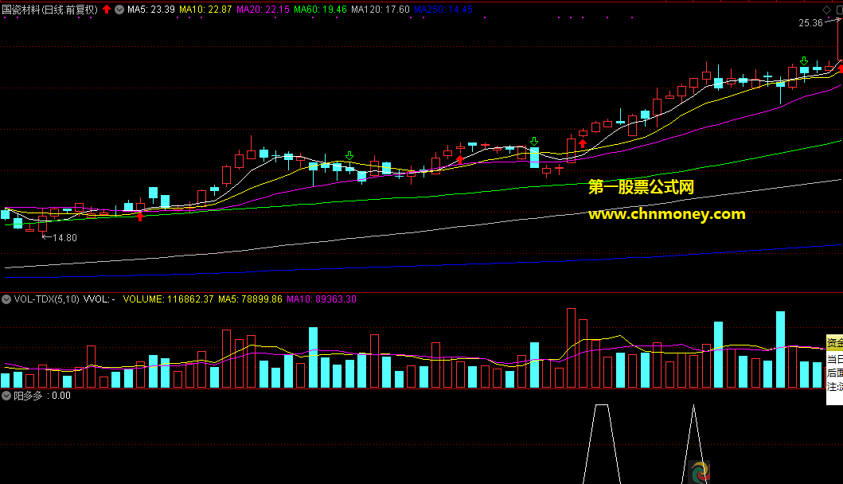This screenshot has width=843, height=484.
Task: Click red buy arrow near 14.80 low area
Action: pyautogui.click(x=140, y=217)
